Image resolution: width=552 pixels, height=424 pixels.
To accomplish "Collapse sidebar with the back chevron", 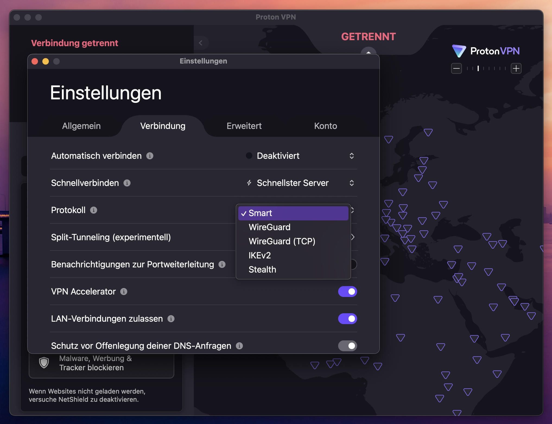I will tap(201, 43).
